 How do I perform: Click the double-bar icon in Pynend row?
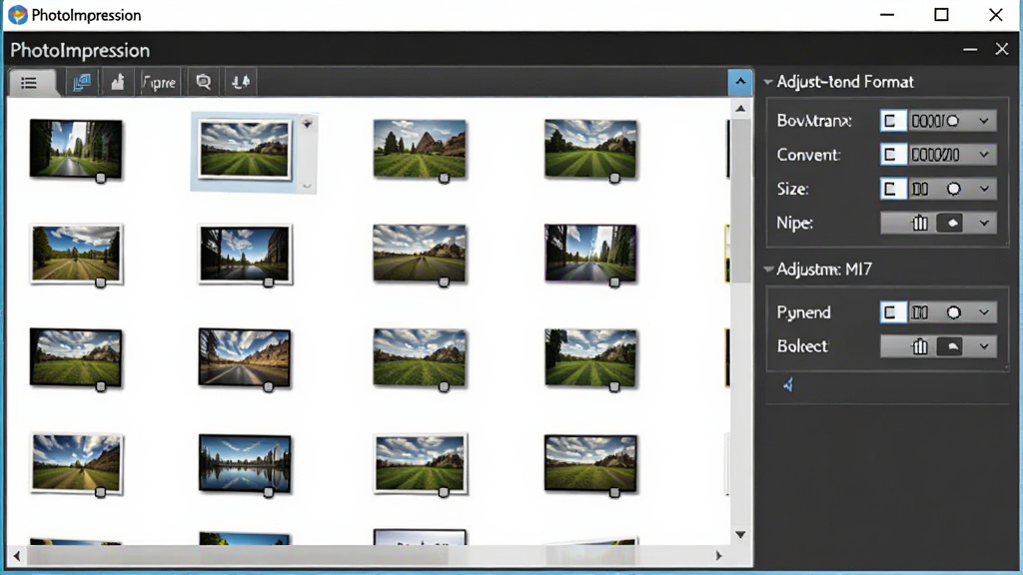coord(920,312)
